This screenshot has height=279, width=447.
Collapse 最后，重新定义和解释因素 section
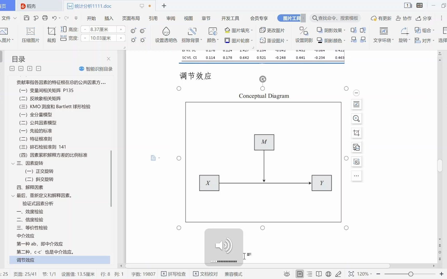point(13,196)
